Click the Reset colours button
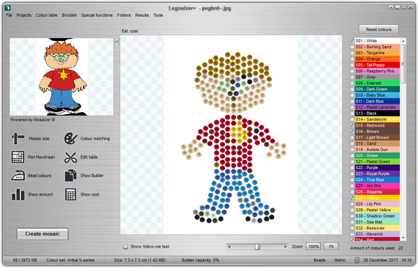The height and width of the screenshot is (268, 418). (378, 29)
